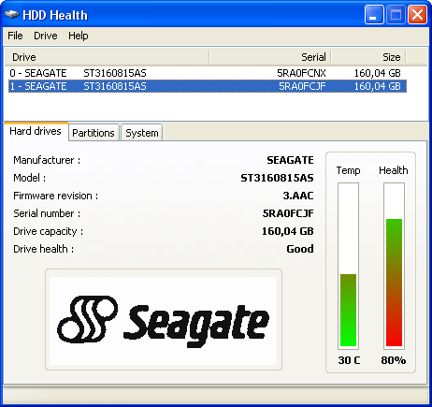
Task: Click the Manufacturer : label
Action: pos(47,160)
